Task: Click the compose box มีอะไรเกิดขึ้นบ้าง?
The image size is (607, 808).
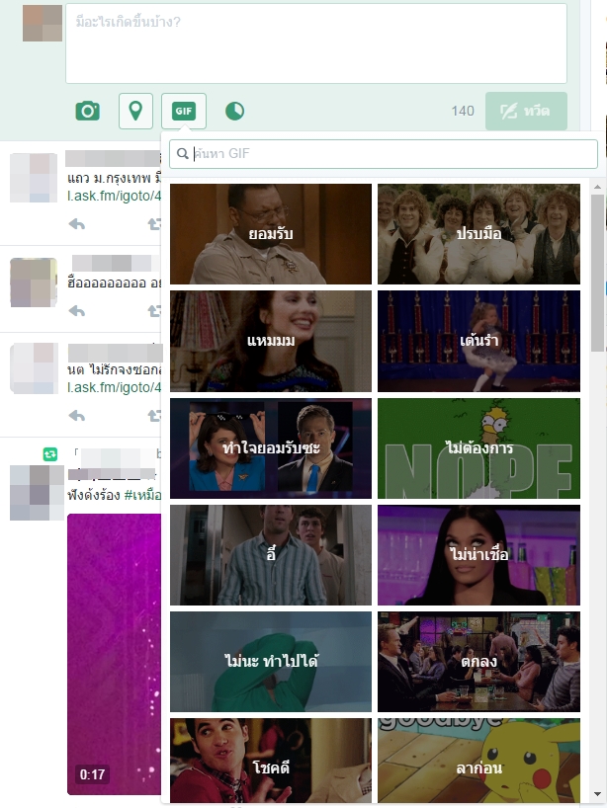Action: coord(316,43)
